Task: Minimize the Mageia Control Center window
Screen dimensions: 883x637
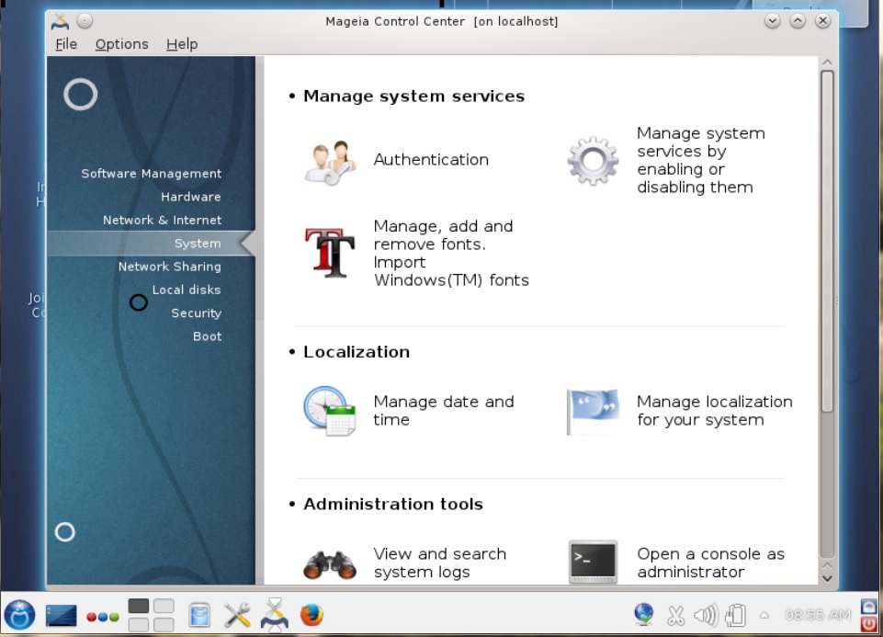Action: pyautogui.click(x=772, y=21)
